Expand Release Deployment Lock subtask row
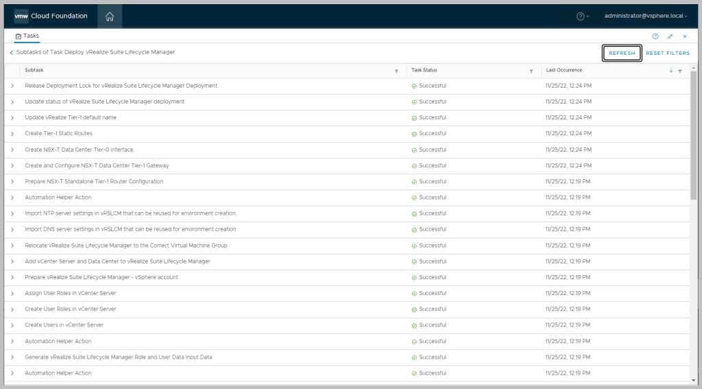Viewport: 702px width, 389px height. tap(12, 86)
